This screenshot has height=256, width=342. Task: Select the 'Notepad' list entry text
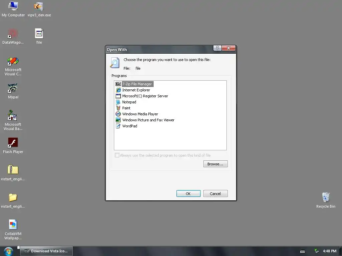tap(129, 102)
